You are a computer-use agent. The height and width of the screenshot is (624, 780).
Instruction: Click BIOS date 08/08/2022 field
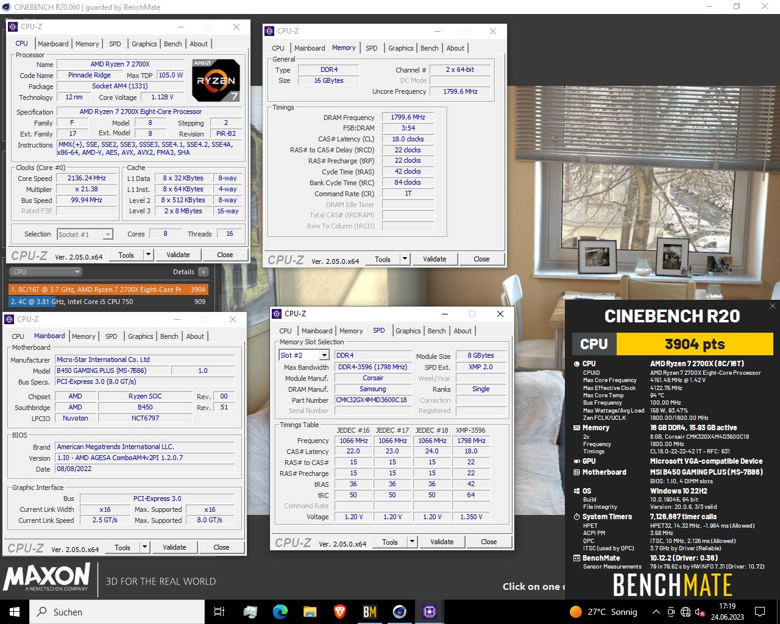[144, 469]
